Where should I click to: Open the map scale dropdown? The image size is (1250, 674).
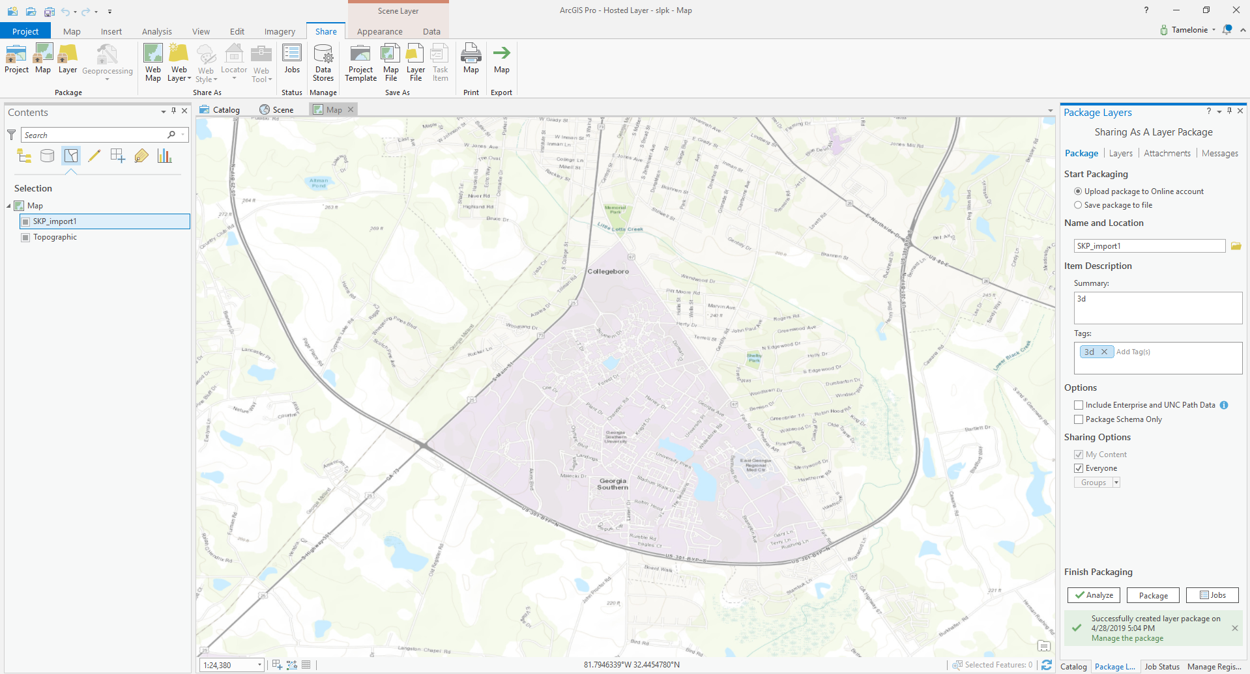click(259, 665)
